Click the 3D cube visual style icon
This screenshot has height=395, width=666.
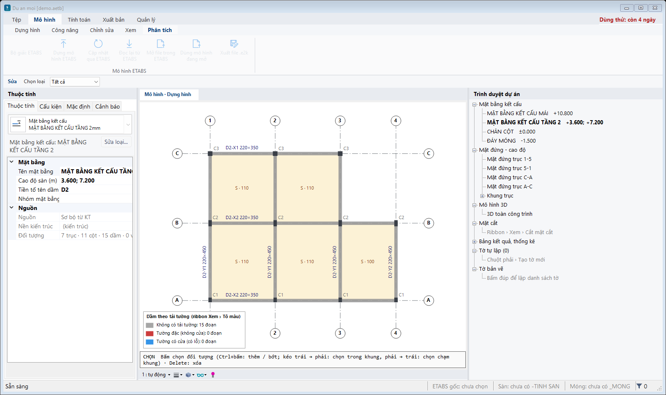click(189, 375)
